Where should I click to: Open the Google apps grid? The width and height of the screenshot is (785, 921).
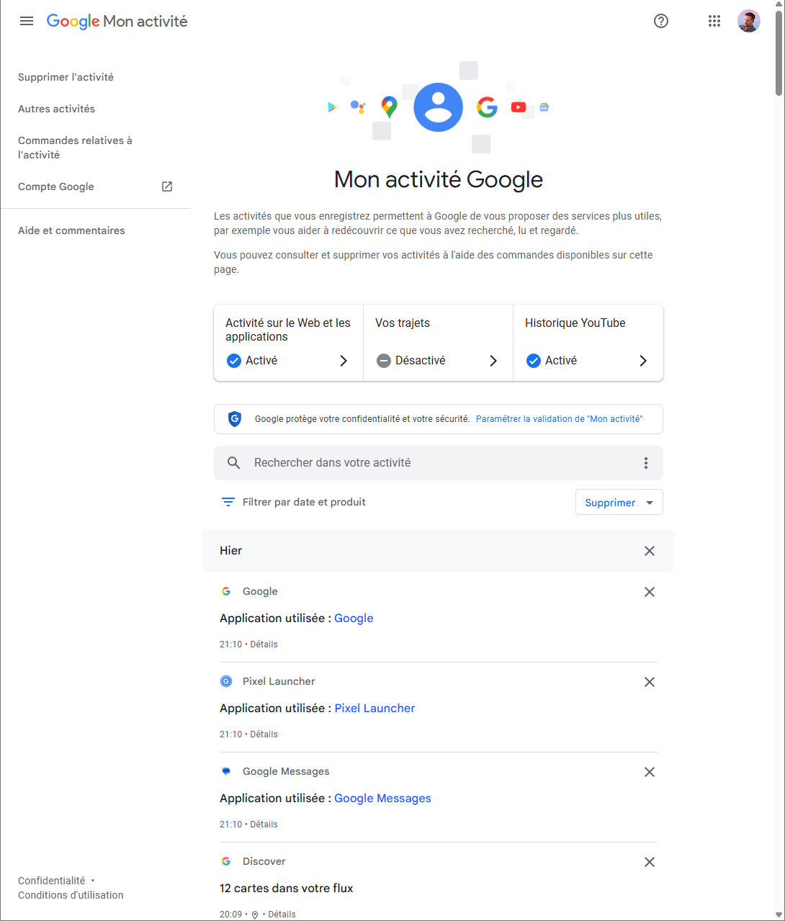pos(714,21)
